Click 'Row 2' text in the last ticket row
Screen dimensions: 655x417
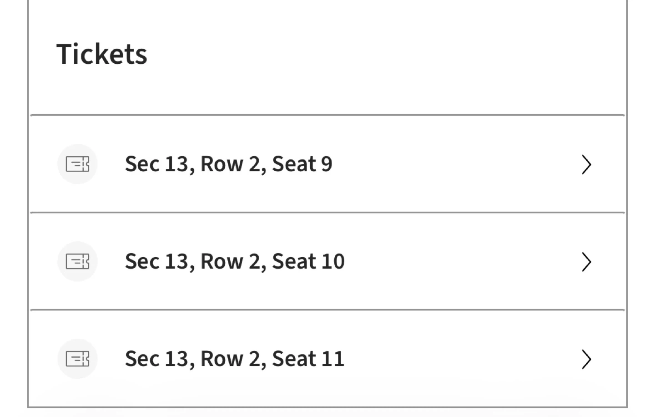[x=230, y=359]
